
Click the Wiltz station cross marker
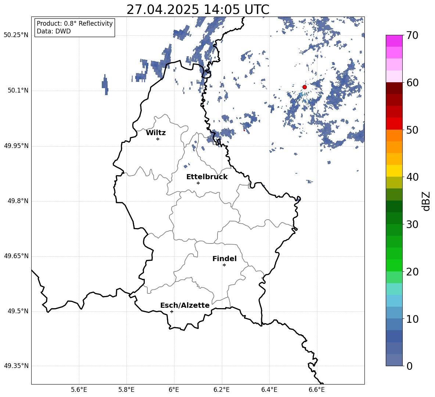point(158,139)
